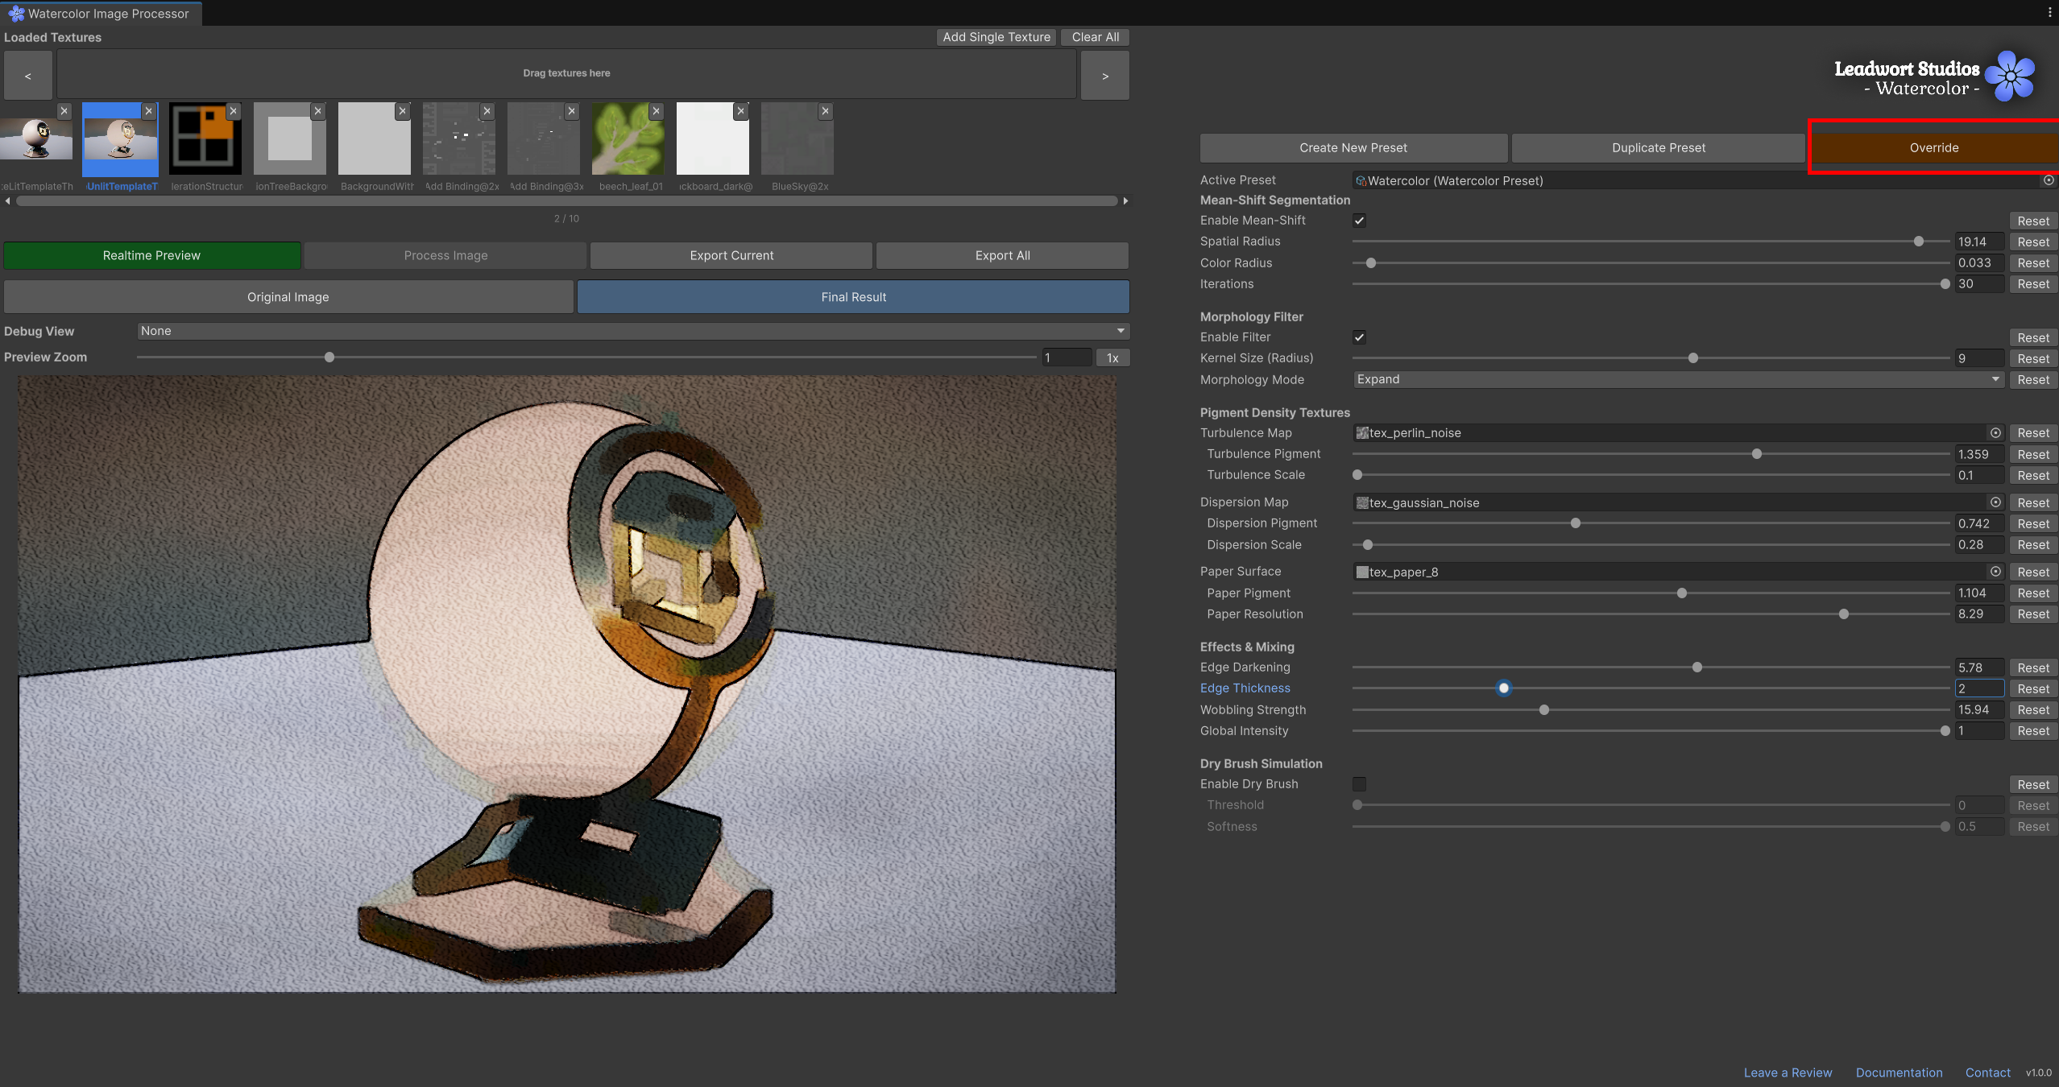
Task: Click the tex_gaussian_noise texture icon
Action: click(1362, 502)
